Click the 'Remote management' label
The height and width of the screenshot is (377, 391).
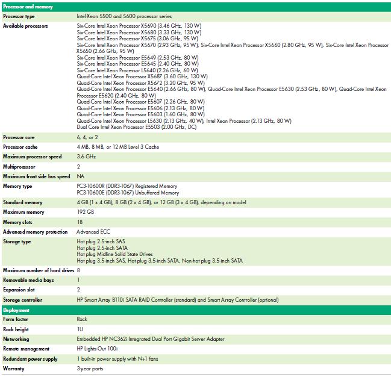pos(26,349)
